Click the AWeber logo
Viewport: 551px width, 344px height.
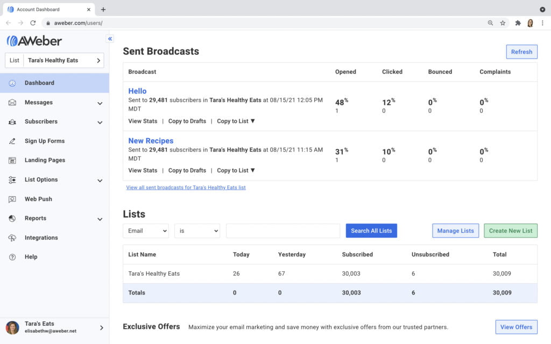click(33, 40)
